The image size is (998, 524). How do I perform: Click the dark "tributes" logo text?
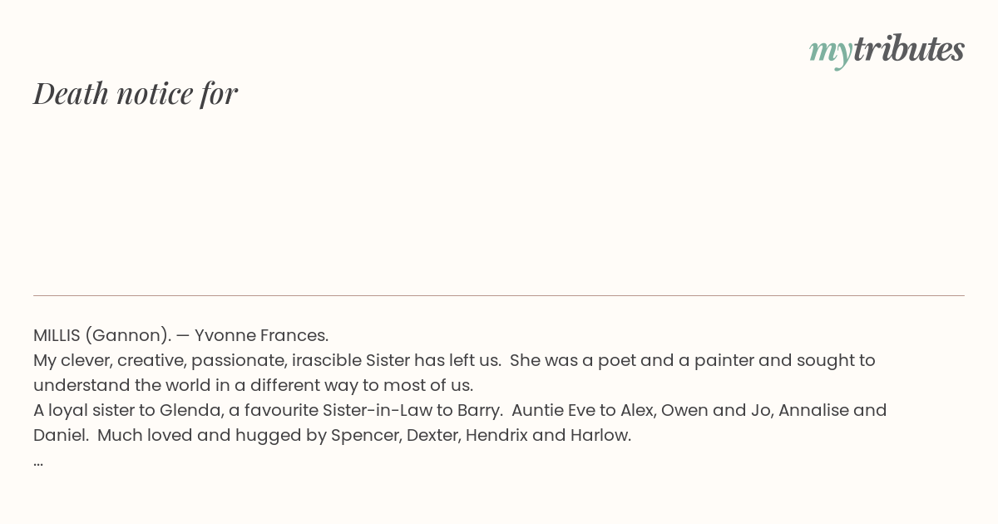point(908,49)
